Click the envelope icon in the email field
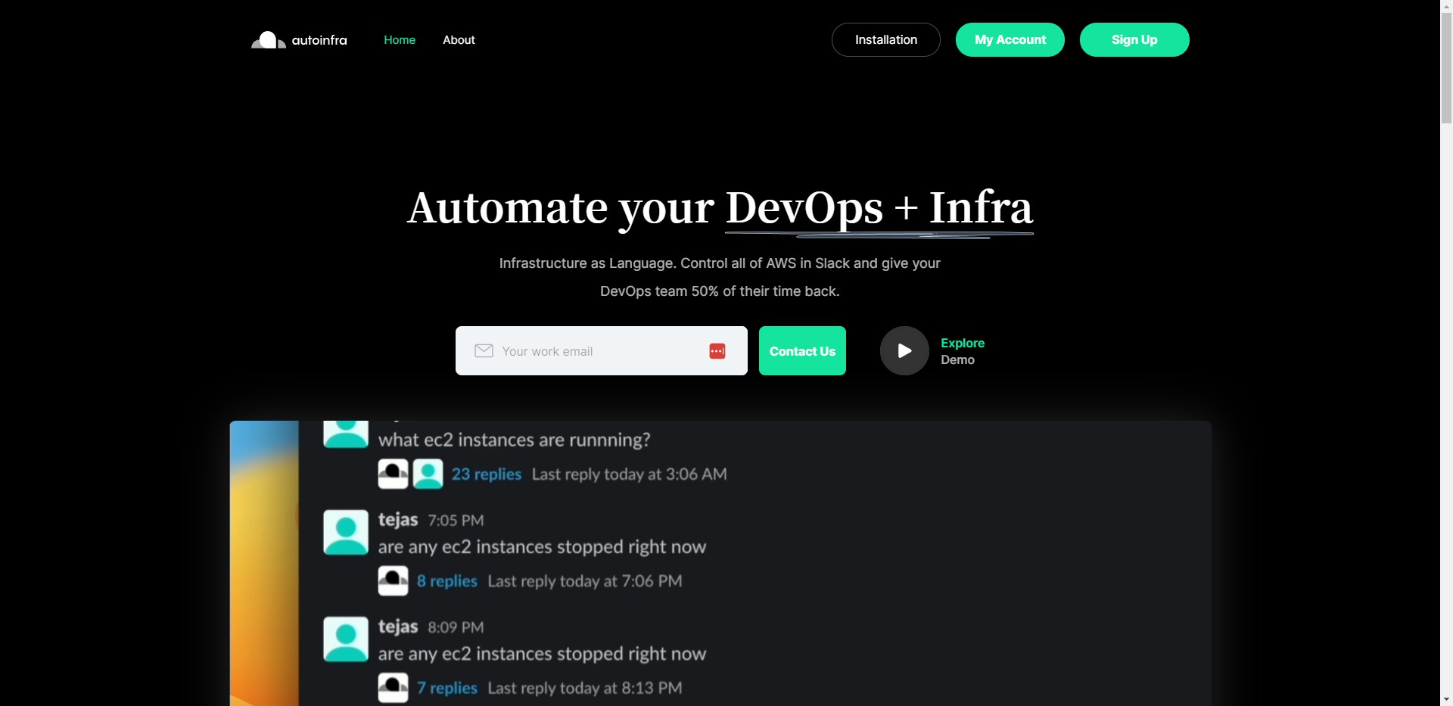The height and width of the screenshot is (706, 1453). (x=484, y=351)
